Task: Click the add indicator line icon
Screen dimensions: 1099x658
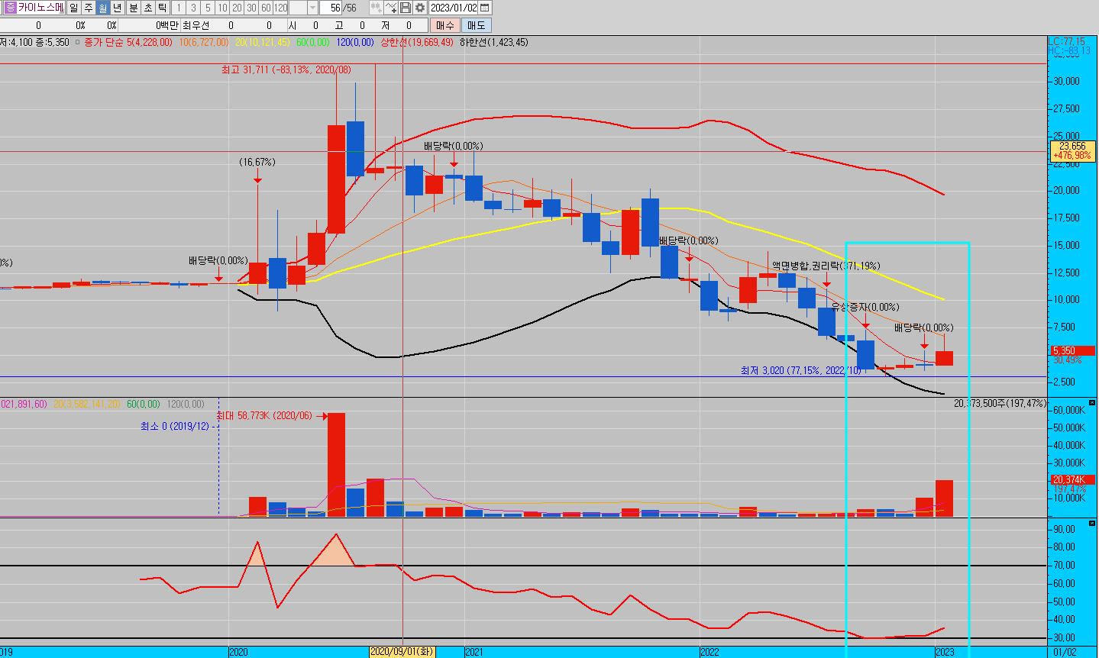Action: tap(391, 8)
